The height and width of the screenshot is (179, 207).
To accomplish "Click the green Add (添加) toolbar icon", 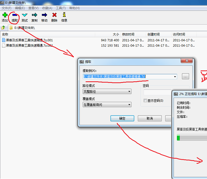I will click(5, 15).
